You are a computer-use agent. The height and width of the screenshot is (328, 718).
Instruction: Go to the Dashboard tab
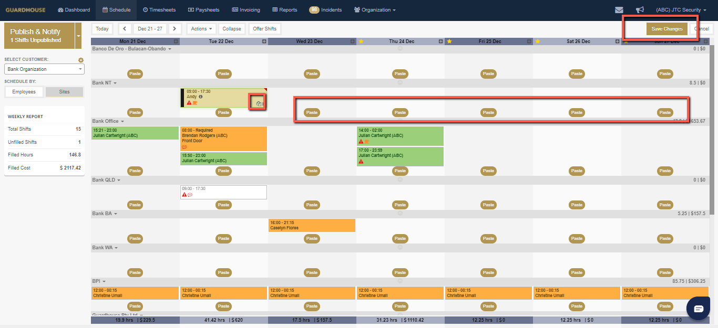click(74, 10)
